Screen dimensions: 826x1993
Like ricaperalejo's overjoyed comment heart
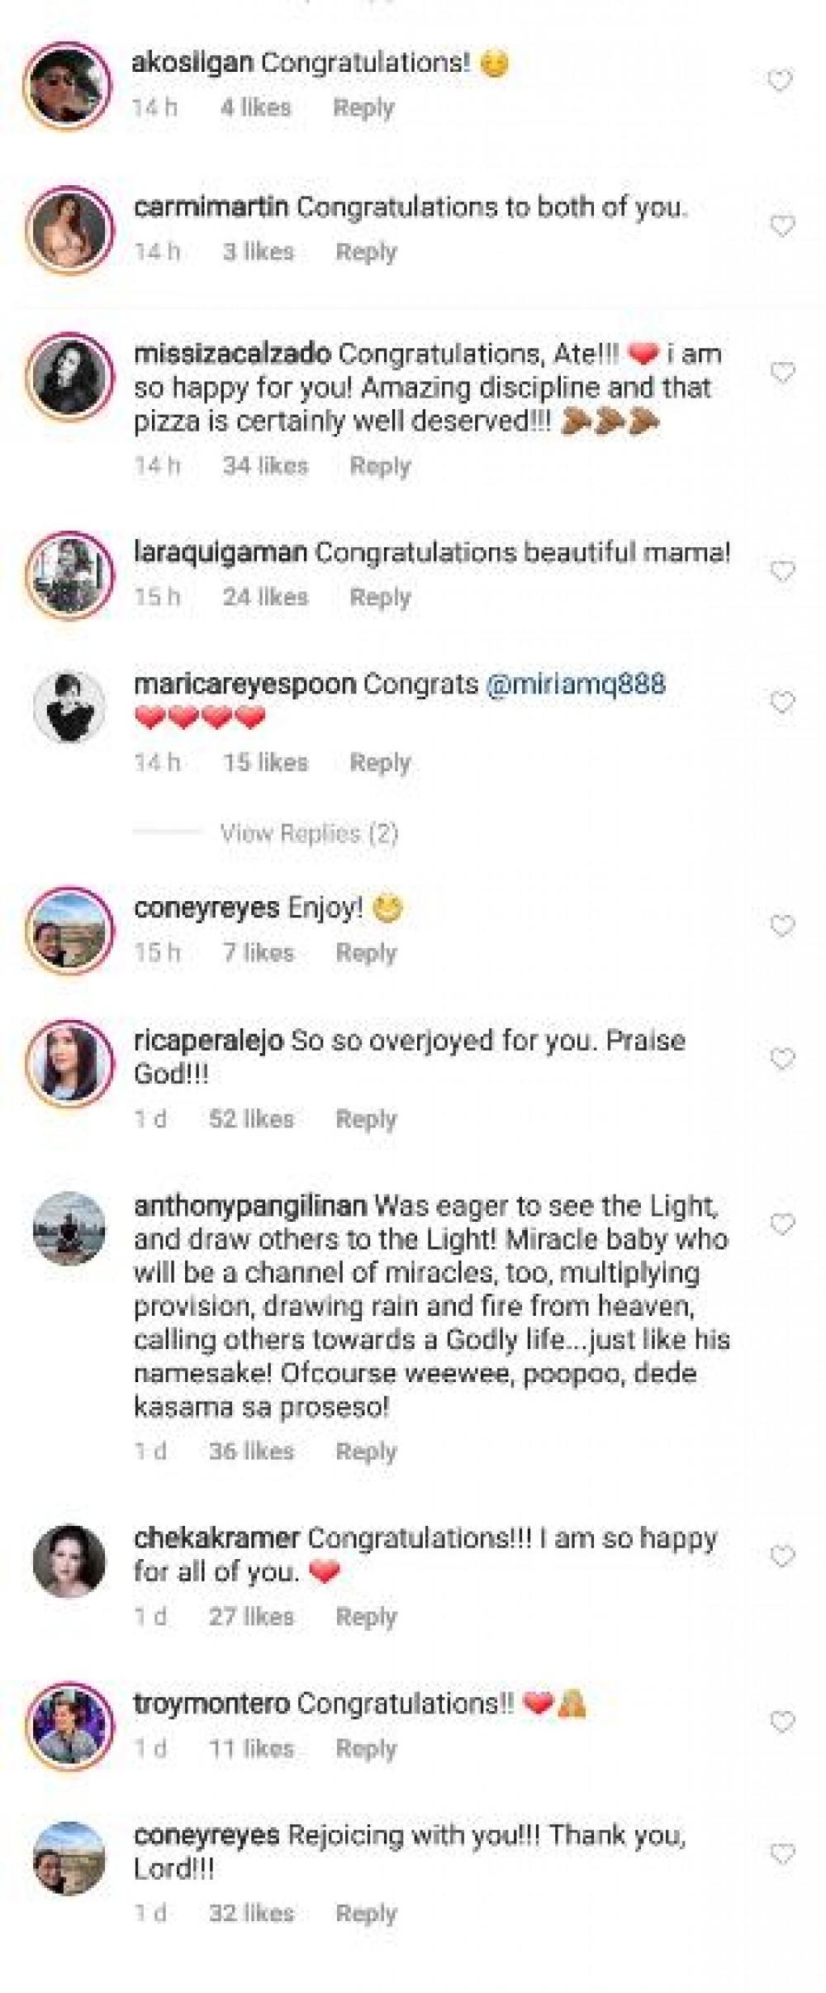(781, 1059)
